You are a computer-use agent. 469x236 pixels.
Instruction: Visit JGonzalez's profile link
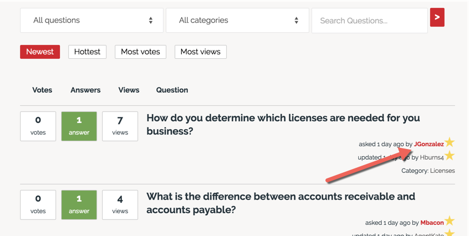(x=429, y=144)
